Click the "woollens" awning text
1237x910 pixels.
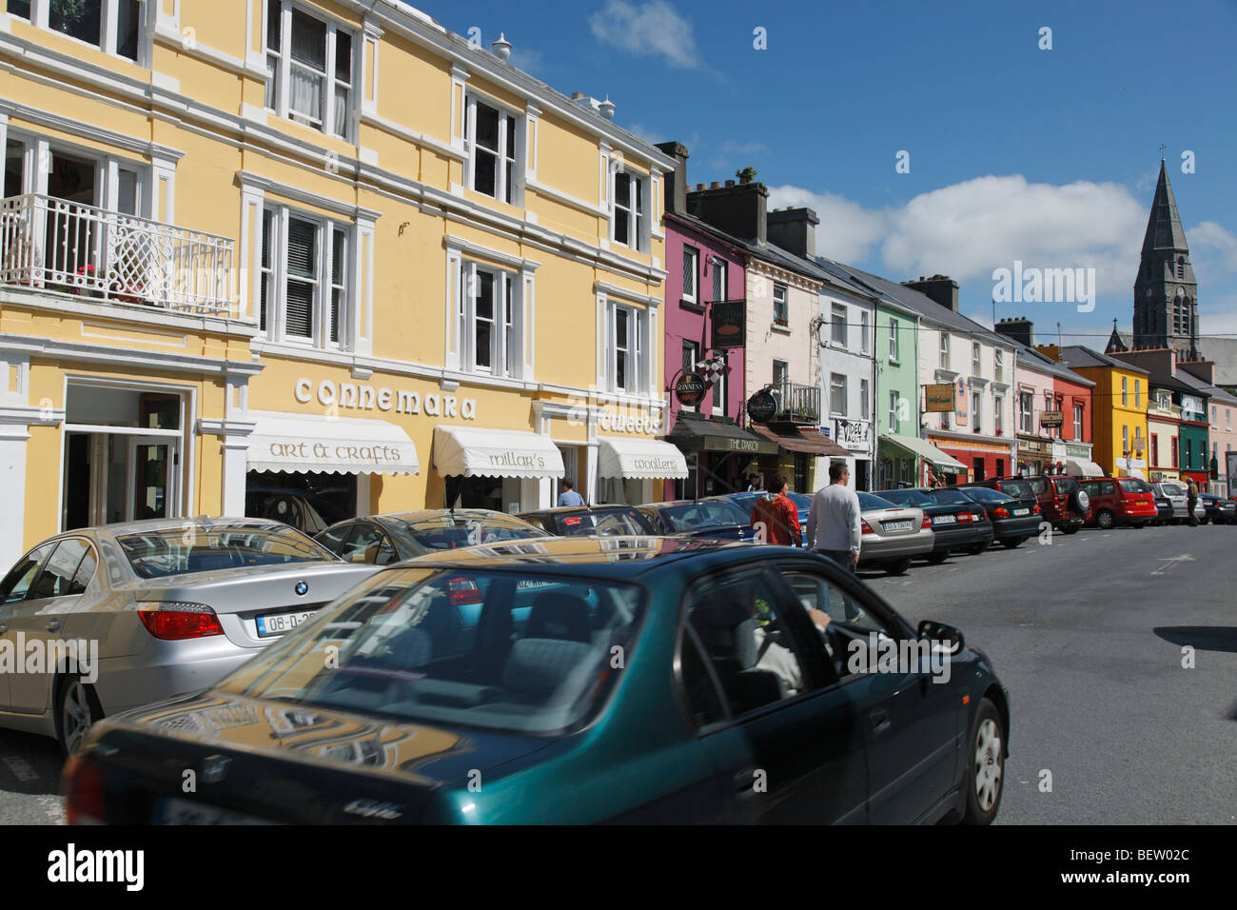pyautogui.click(x=656, y=464)
